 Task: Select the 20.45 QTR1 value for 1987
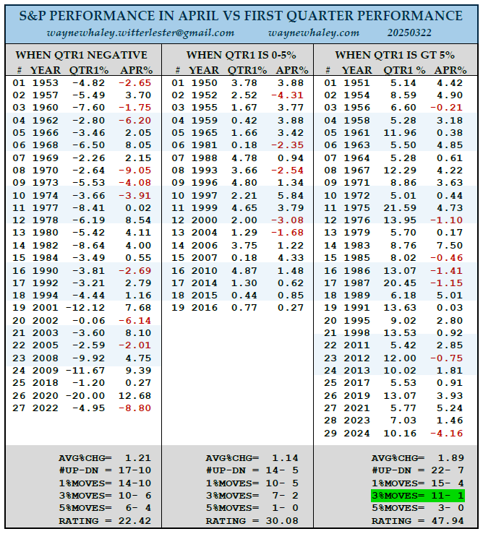[400, 283]
